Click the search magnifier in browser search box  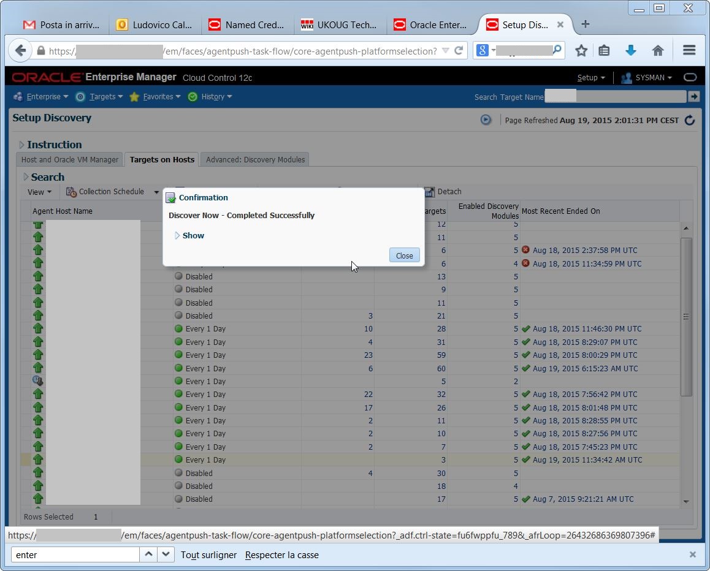tap(557, 49)
